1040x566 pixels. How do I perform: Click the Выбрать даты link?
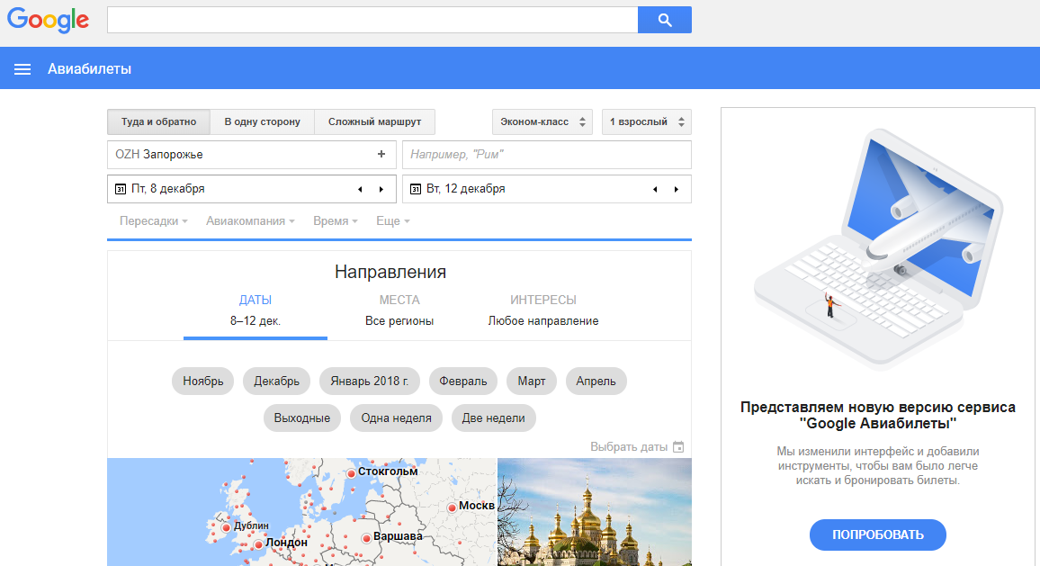pyautogui.click(x=629, y=446)
